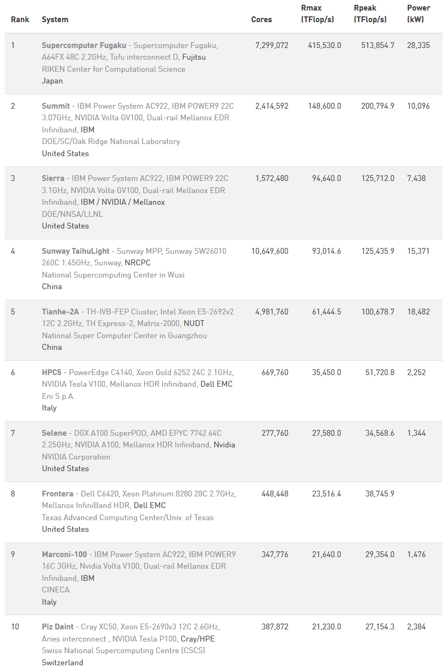Image resolution: width=448 pixels, height=670 pixels.
Task: Click the Frontera system name
Action: pyautogui.click(x=58, y=494)
